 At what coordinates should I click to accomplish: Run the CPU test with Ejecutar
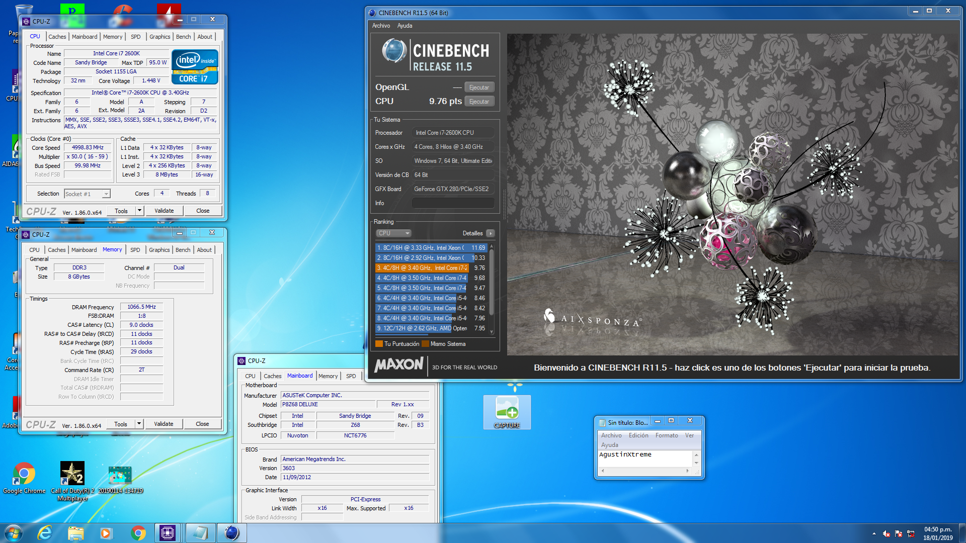(x=479, y=102)
